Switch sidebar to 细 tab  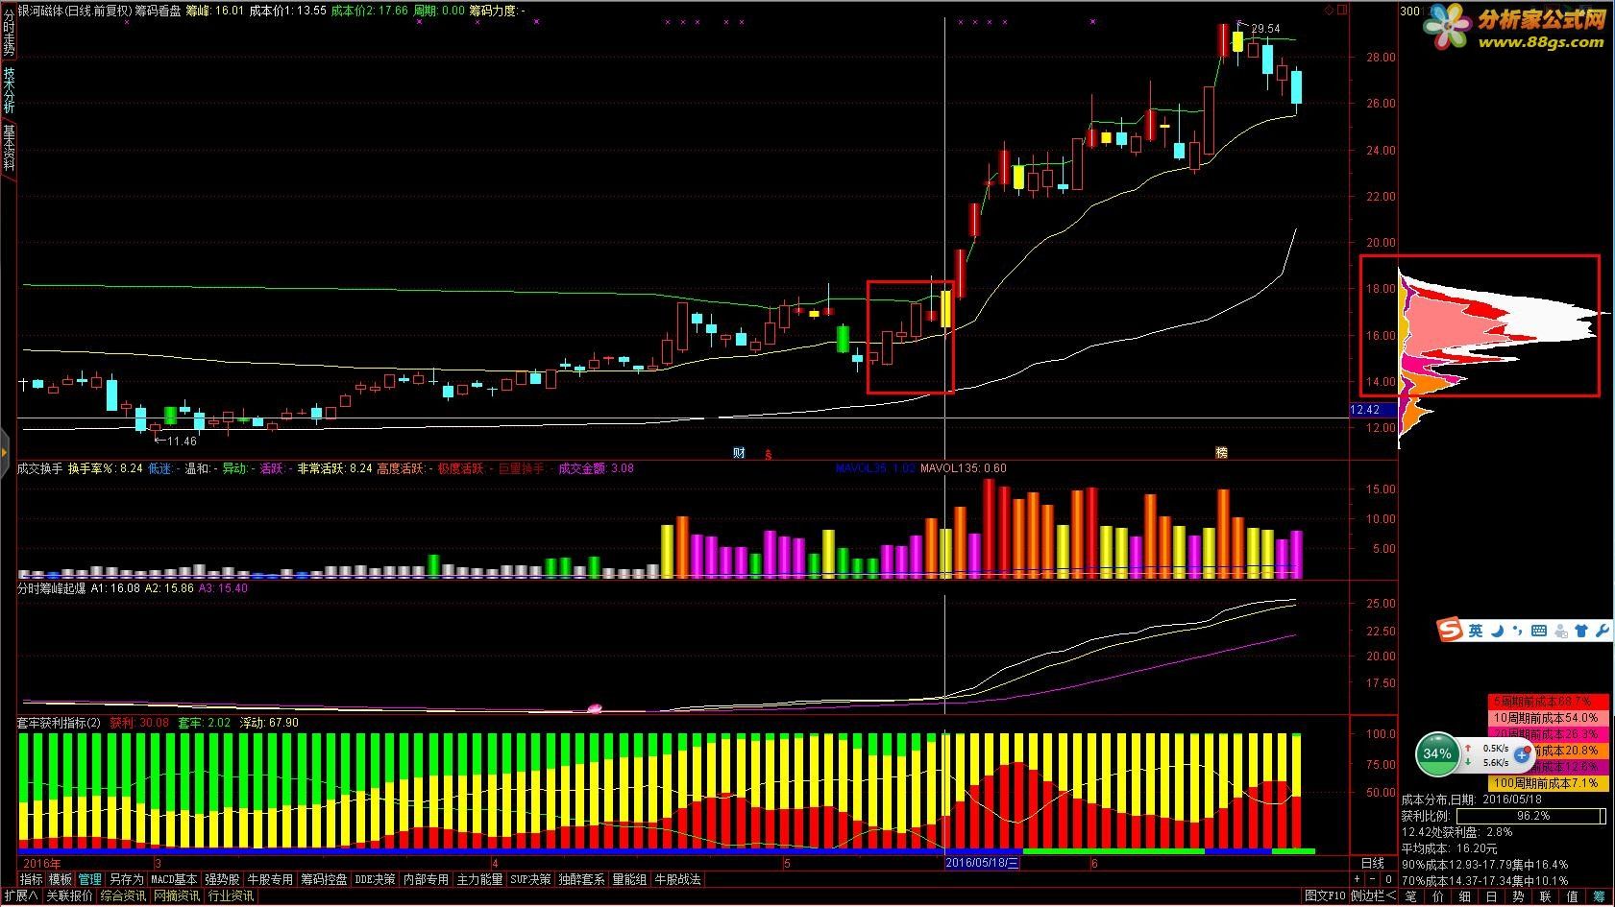1465,897
